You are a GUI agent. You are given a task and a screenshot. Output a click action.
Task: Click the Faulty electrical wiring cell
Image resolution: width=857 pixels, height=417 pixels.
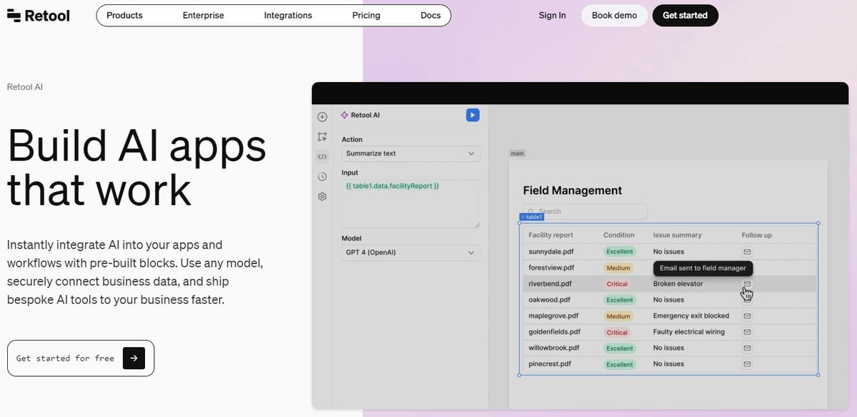[688, 332]
